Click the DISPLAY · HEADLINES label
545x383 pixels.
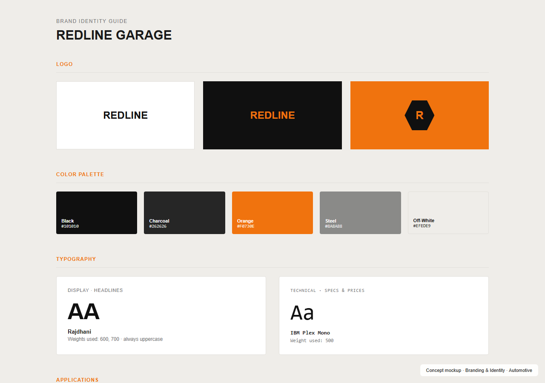(95, 290)
